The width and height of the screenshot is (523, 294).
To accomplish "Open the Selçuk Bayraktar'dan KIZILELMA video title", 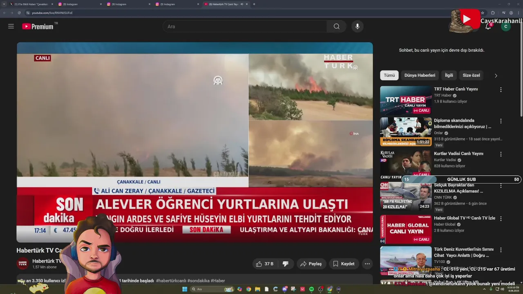I will [458, 188].
